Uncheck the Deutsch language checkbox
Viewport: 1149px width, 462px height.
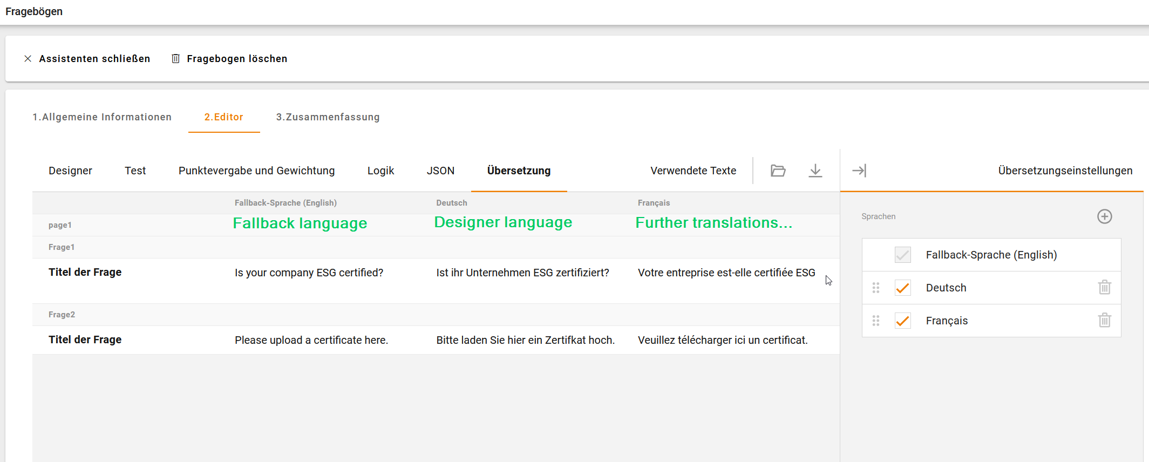click(x=902, y=288)
